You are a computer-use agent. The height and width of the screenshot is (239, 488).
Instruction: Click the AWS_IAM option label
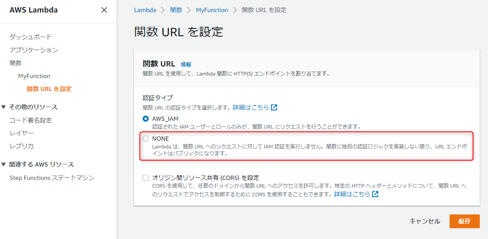(165, 119)
